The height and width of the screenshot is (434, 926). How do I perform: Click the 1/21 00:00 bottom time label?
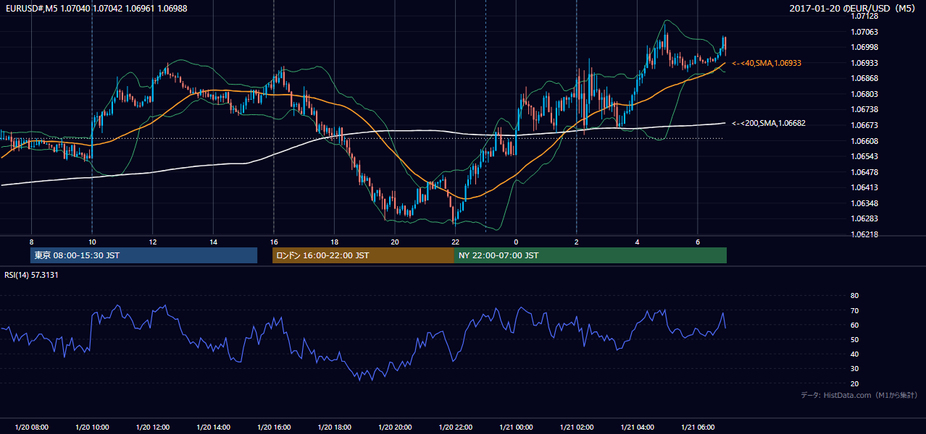click(x=516, y=427)
